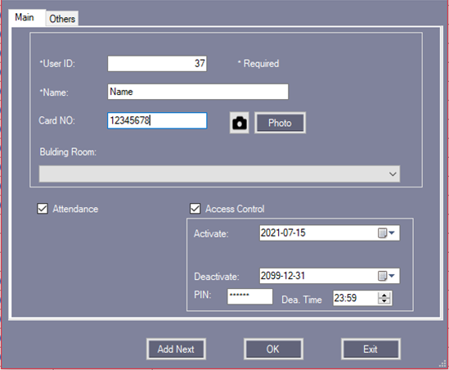Image resolution: width=449 pixels, height=370 pixels.
Task: Decrease Dea. Time with the down arrow
Action: point(384,301)
